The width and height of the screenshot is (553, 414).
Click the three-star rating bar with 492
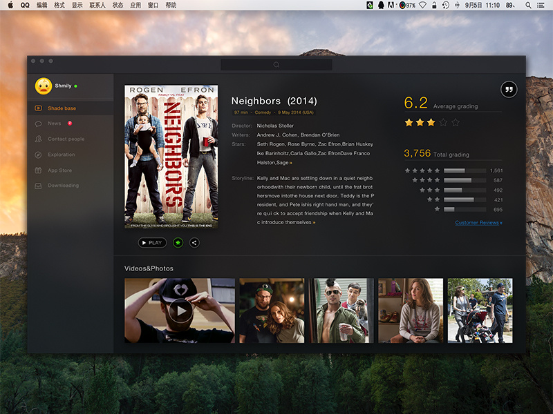pyautogui.click(x=465, y=190)
